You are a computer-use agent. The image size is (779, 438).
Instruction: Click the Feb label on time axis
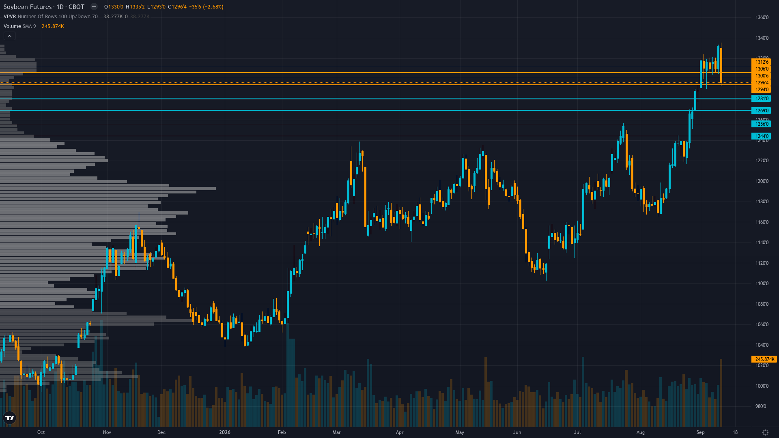click(x=282, y=432)
